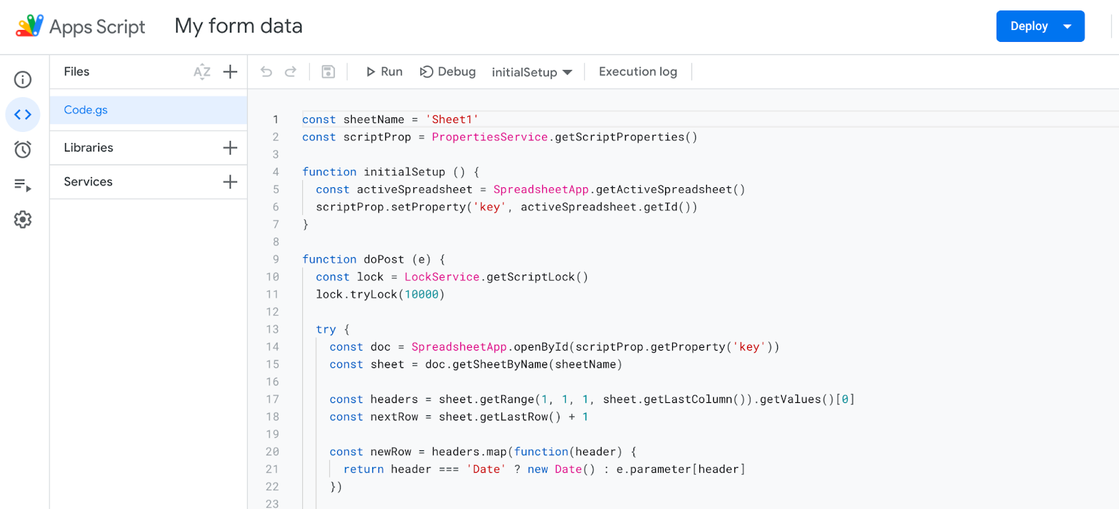Start debugging with Debug button
The image size is (1119, 509).
448,72
